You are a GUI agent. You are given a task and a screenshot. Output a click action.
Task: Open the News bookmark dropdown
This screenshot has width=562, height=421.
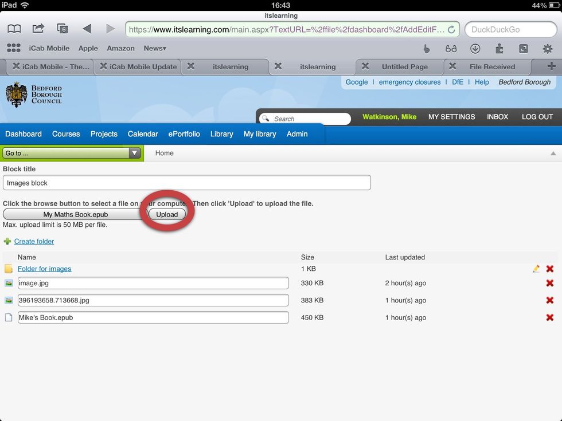click(155, 49)
